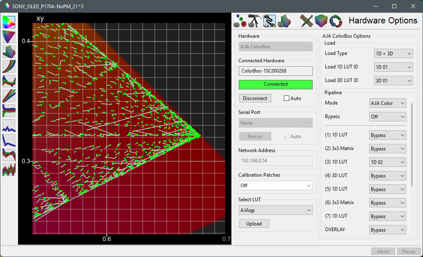
Task: Open the RGB gamma curves graph icon
Action: (x=9, y=66)
